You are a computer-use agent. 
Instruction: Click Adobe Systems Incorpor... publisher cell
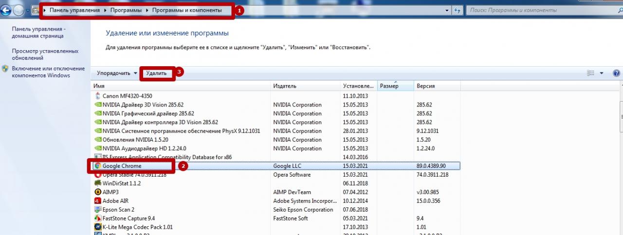tap(304, 201)
